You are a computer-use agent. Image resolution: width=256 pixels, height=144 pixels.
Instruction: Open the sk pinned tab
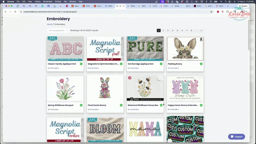pos(61,6)
